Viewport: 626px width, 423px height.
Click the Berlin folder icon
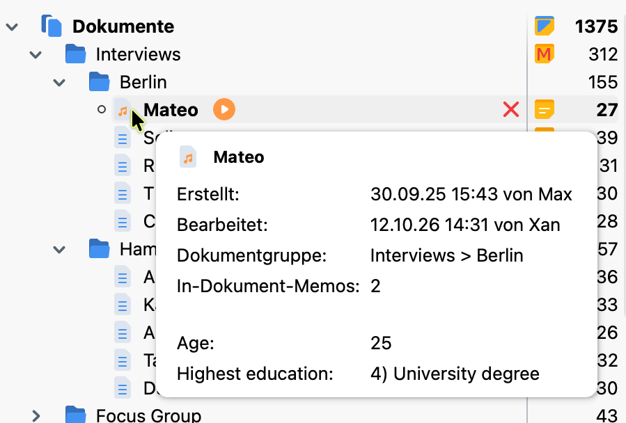tap(99, 81)
